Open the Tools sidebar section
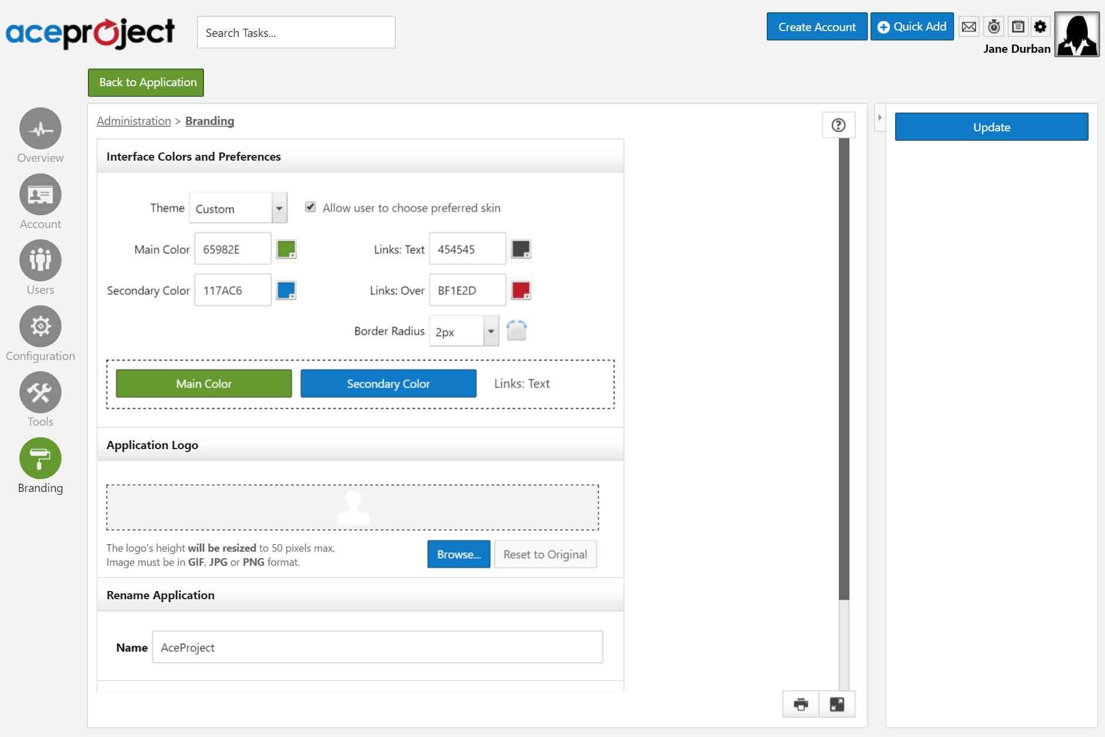 point(40,392)
